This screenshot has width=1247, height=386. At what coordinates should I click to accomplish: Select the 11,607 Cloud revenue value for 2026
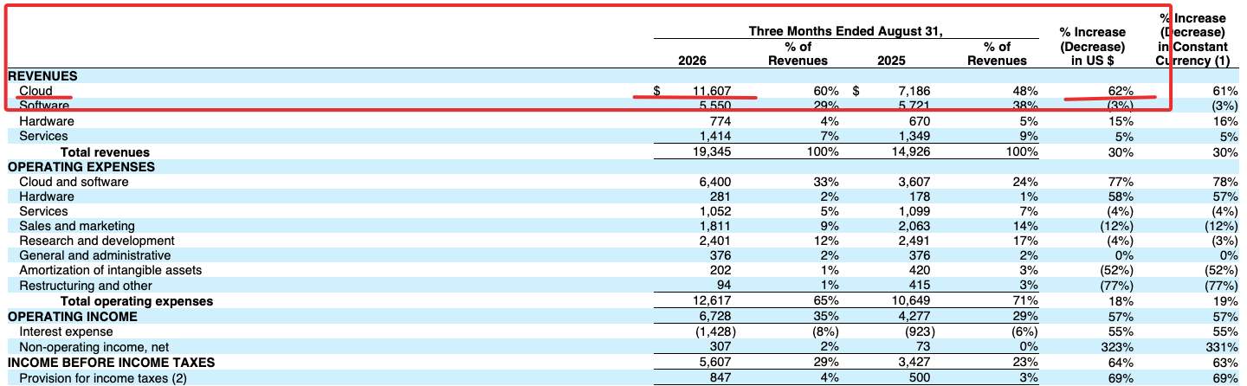click(713, 91)
